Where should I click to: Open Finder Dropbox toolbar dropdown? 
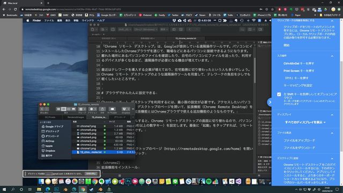[125, 109]
